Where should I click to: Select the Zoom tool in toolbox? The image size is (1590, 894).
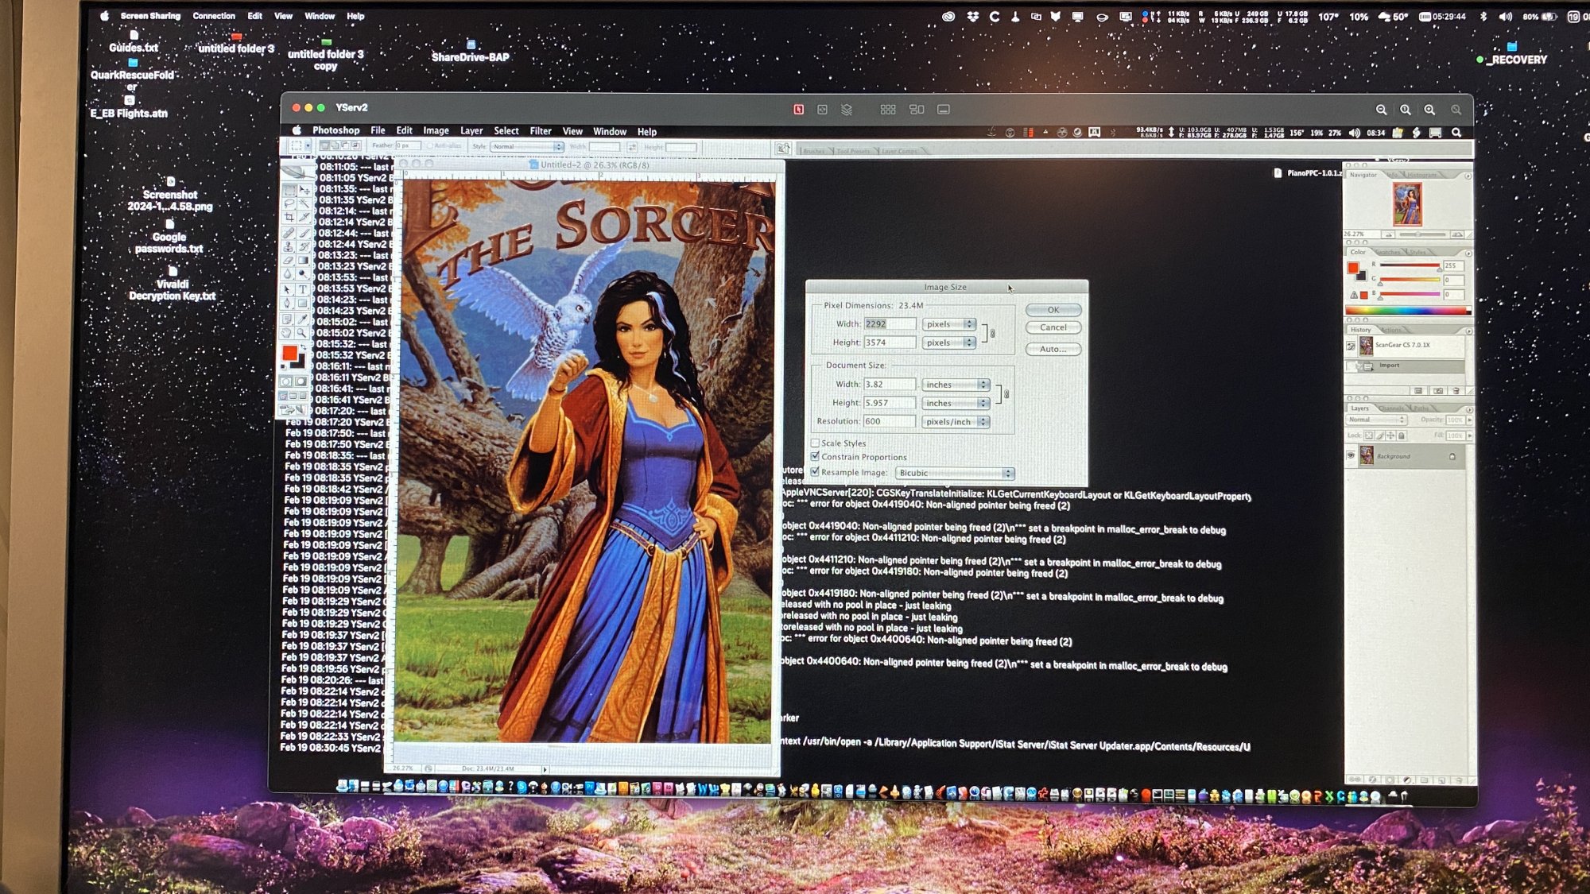pos(302,332)
